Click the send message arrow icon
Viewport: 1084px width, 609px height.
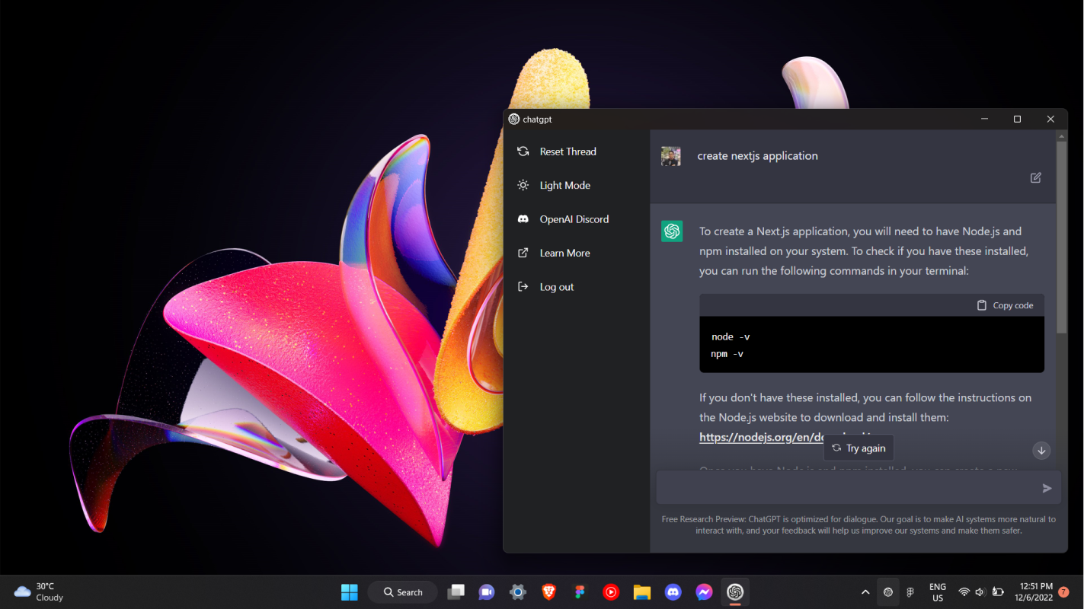pyautogui.click(x=1047, y=488)
